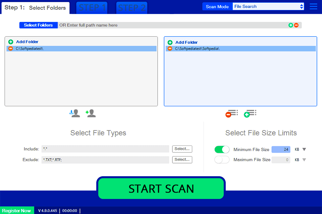Click the add-list icon with green plus
The image size is (322, 214).
[x=249, y=114]
